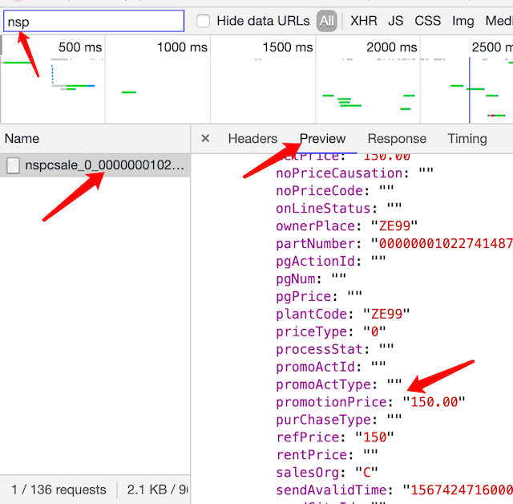
Task: Click the blue vertical marker in timeline overview
Action: pyautogui.click(x=470, y=90)
